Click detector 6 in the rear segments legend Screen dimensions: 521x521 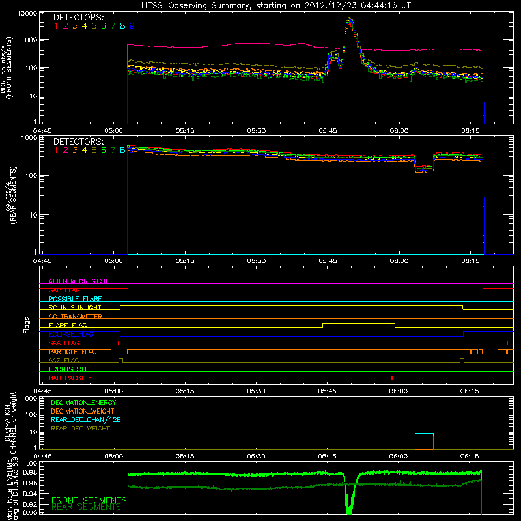(x=104, y=150)
